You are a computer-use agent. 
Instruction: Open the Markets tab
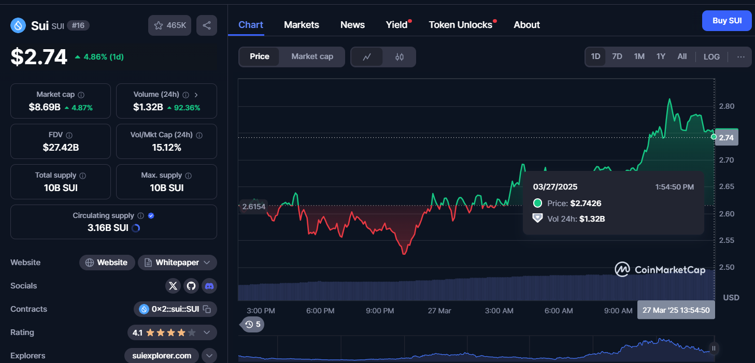coord(302,25)
